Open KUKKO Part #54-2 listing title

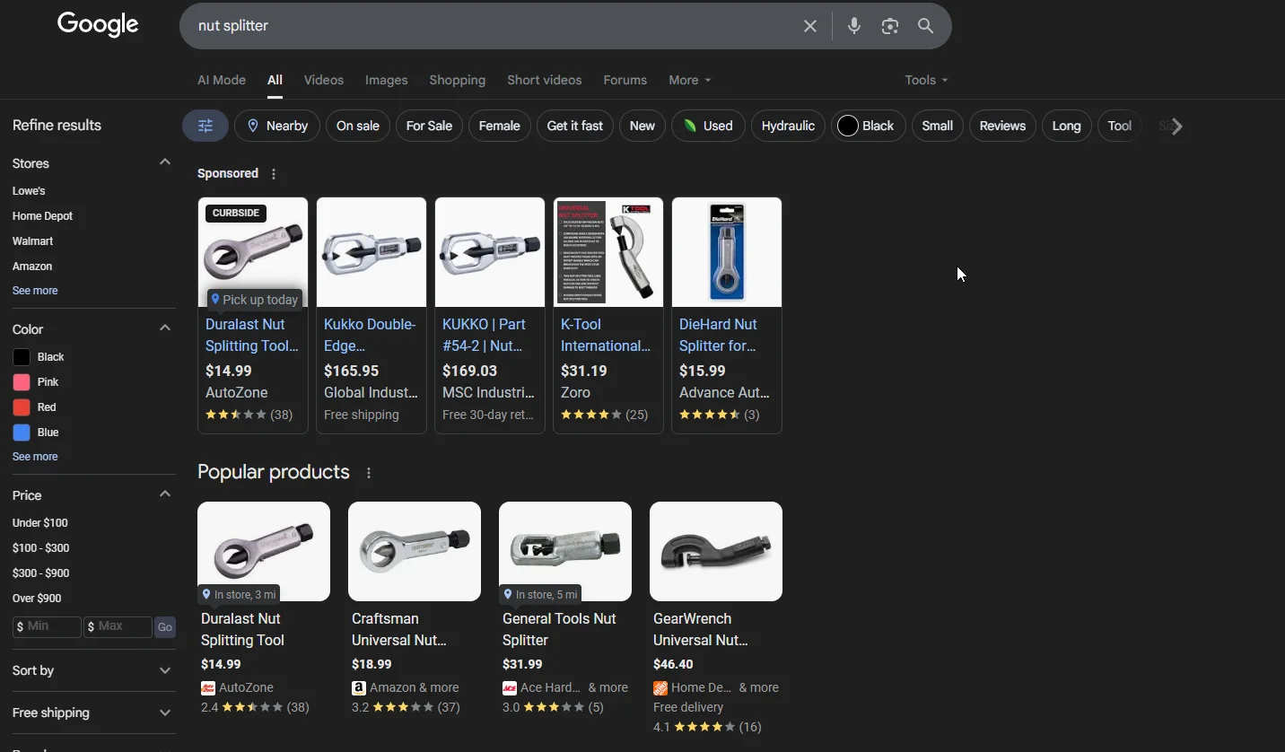pos(485,335)
